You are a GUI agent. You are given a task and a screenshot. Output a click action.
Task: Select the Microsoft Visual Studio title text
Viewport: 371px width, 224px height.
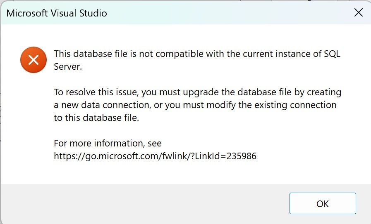[57, 13]
